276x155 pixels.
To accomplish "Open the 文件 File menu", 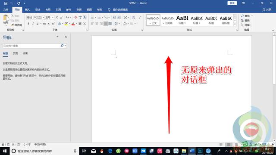I will (6, 9).
